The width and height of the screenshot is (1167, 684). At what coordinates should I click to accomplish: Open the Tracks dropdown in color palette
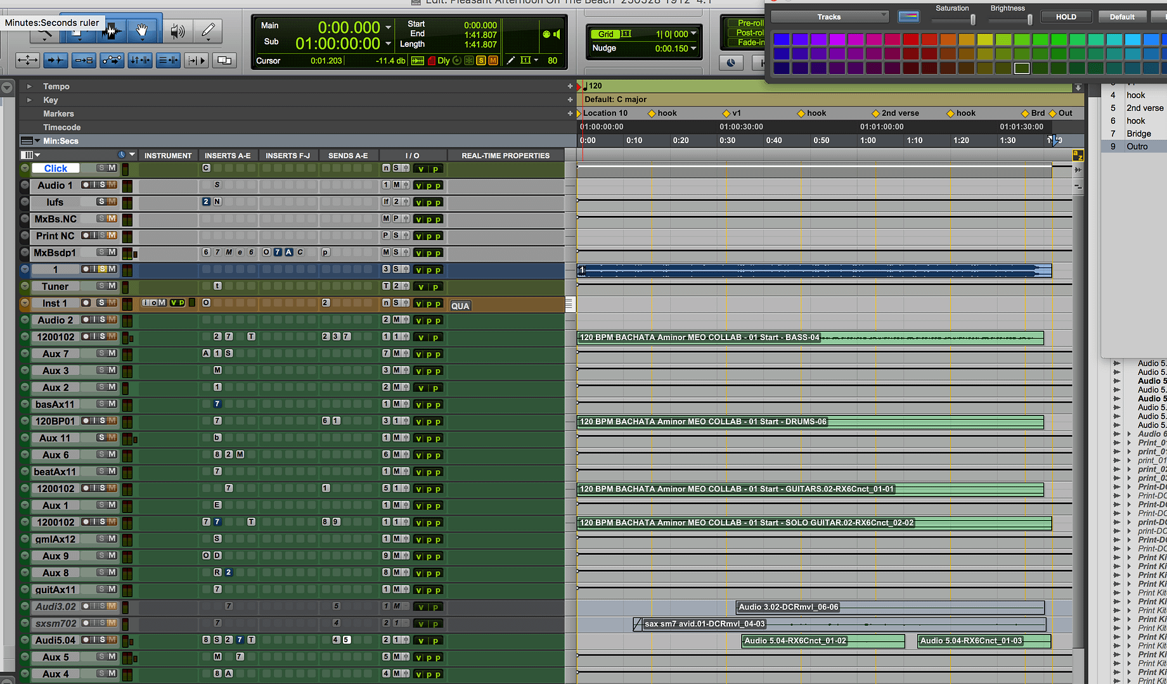(x=829, y=17)
